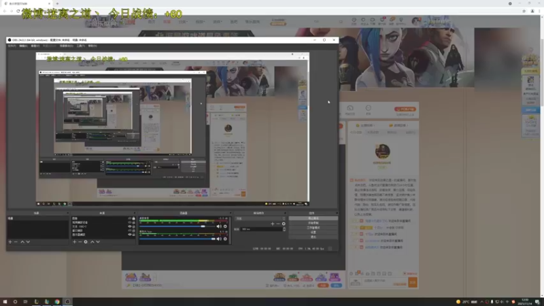Open Windows notification center

(537, 302)
